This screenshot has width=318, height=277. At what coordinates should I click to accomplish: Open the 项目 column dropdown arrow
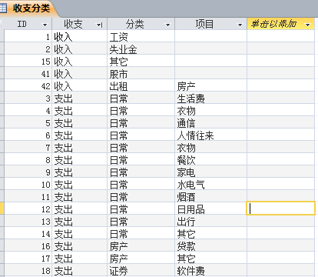240,25
